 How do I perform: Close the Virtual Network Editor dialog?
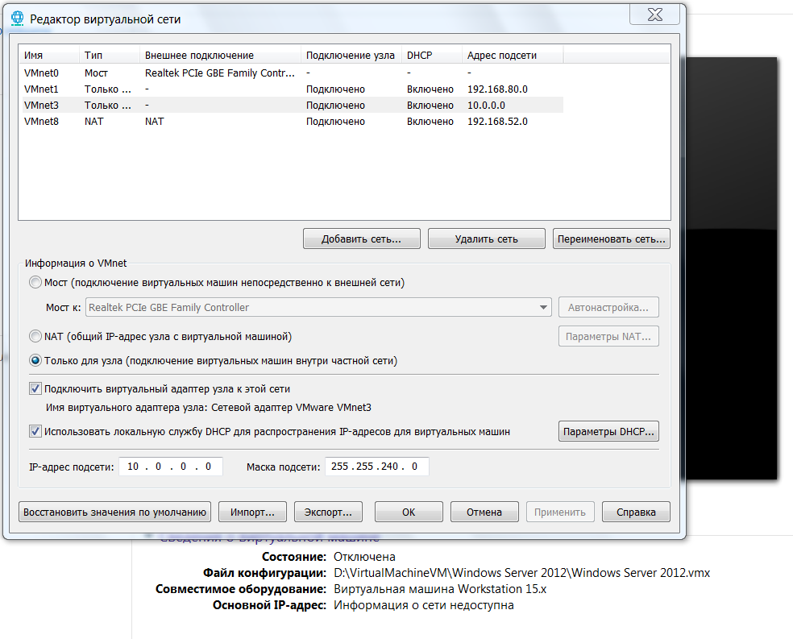pos(654,15)
